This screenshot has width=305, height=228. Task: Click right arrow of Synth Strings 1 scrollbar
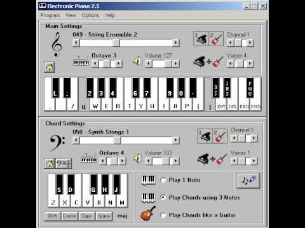coord(175,140)
